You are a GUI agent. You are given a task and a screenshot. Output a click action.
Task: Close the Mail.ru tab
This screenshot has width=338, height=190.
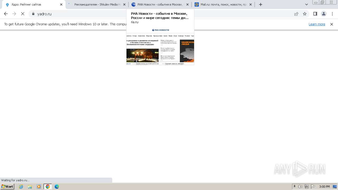pyautogui.click(x=251, y=4)
